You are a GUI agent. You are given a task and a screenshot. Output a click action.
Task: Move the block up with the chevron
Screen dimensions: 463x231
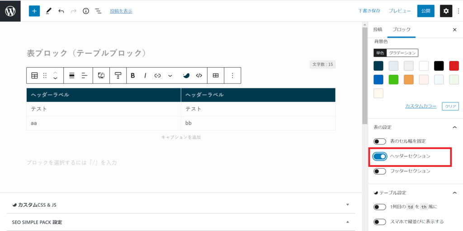tap(55, 73)
